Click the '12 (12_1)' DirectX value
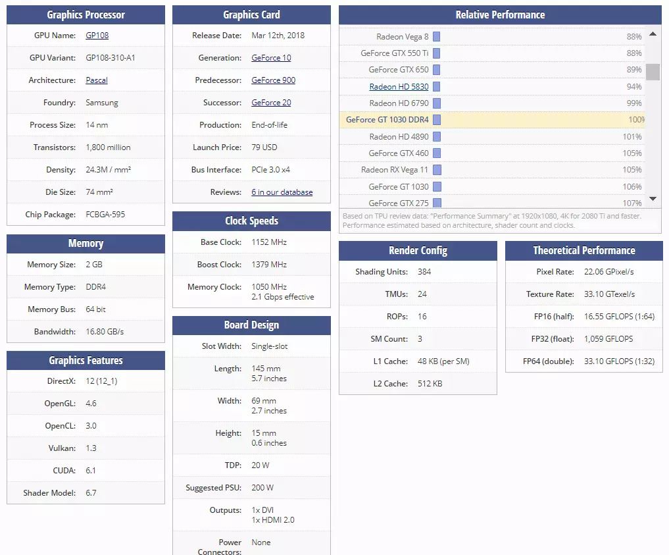 (x=101, y=381)
